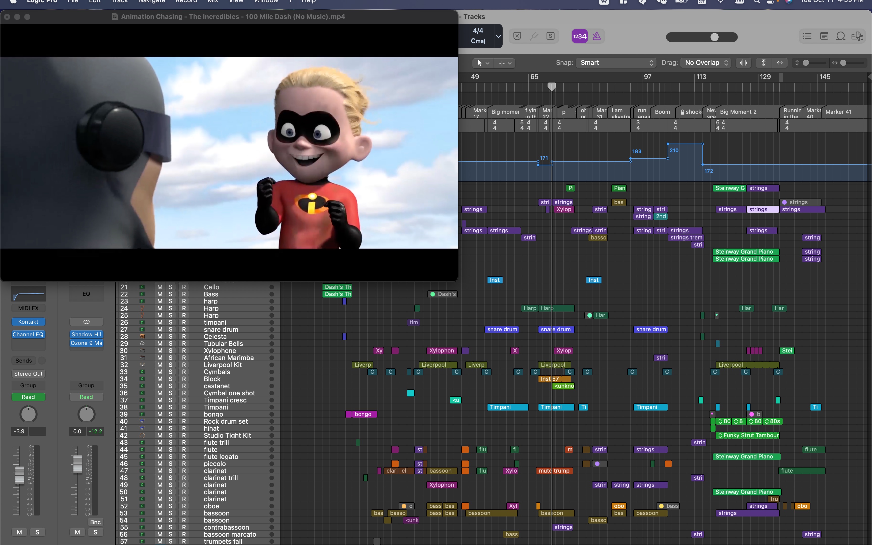
Task: Mute the Cello track
Action: (160, 287)
